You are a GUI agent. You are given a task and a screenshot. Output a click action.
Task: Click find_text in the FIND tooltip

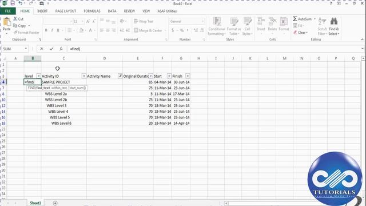pyautogui.click(x=43, y=88)
